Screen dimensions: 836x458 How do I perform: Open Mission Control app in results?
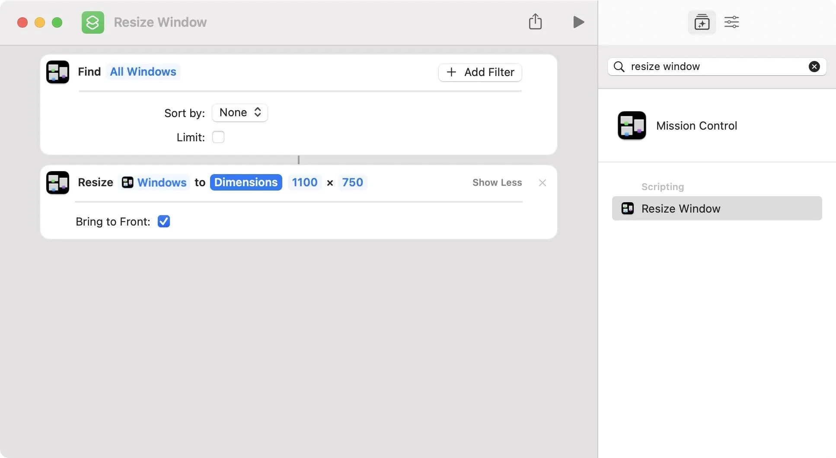(x=717, y=125)
